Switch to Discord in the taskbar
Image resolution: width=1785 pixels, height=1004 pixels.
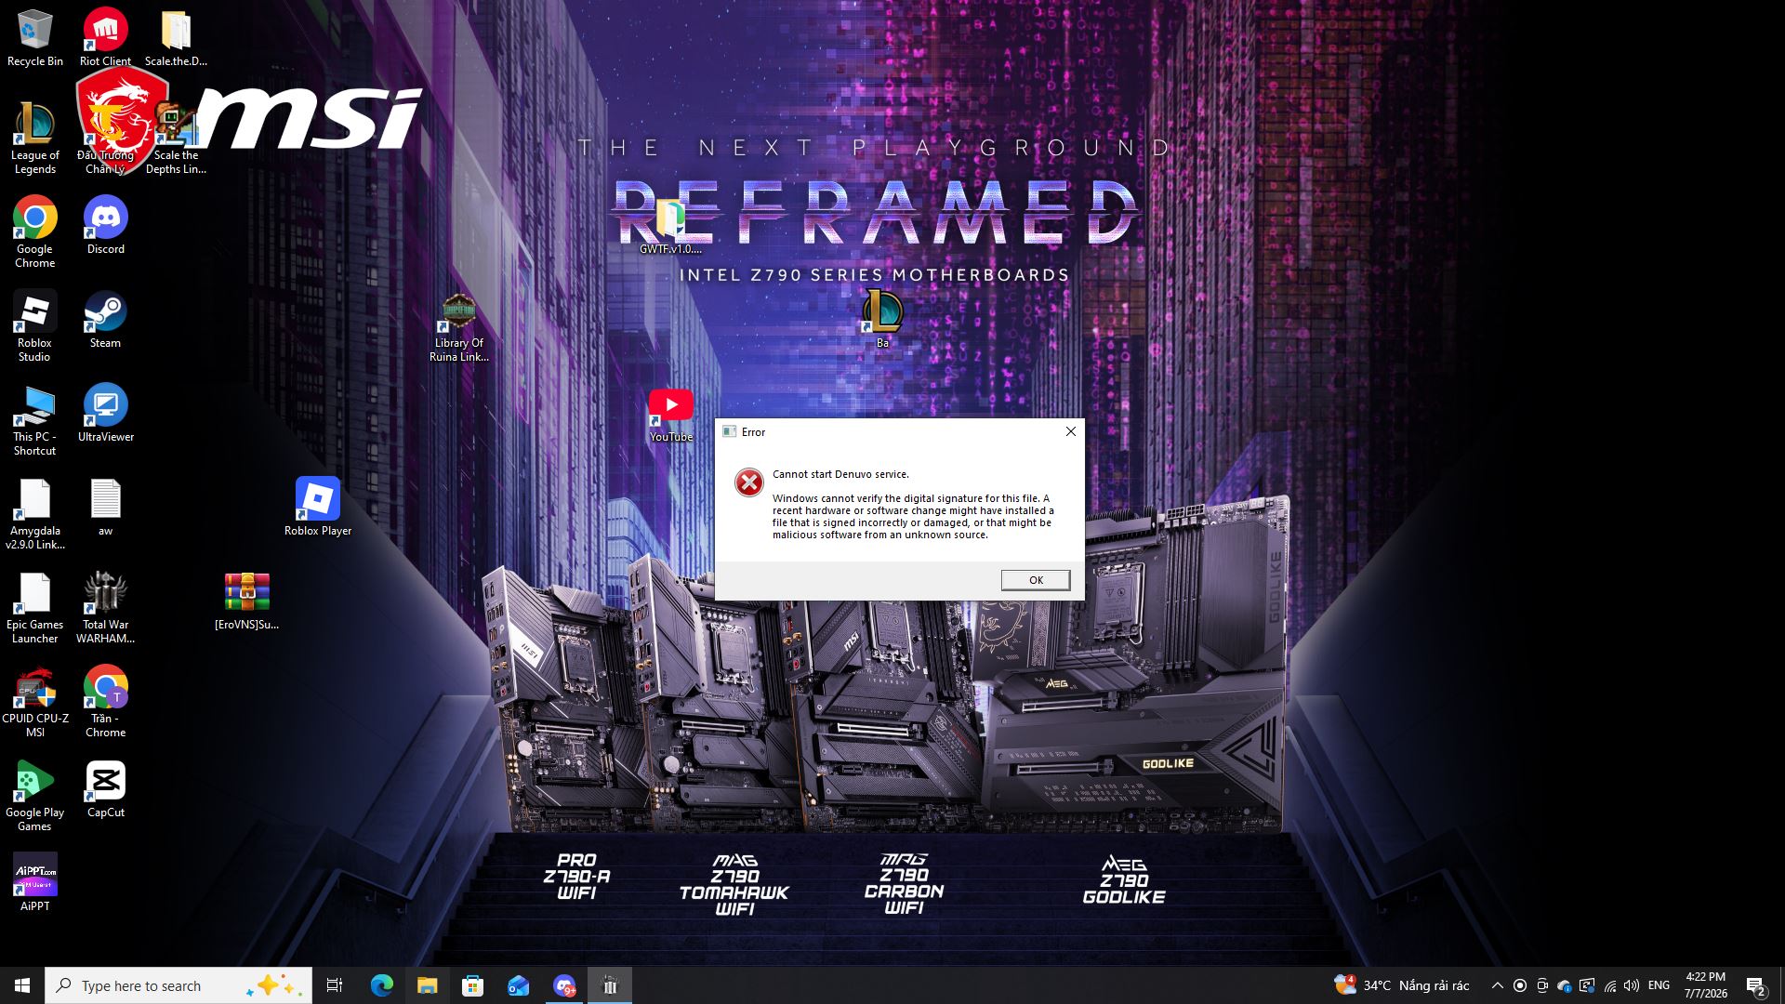click(563, 985)
